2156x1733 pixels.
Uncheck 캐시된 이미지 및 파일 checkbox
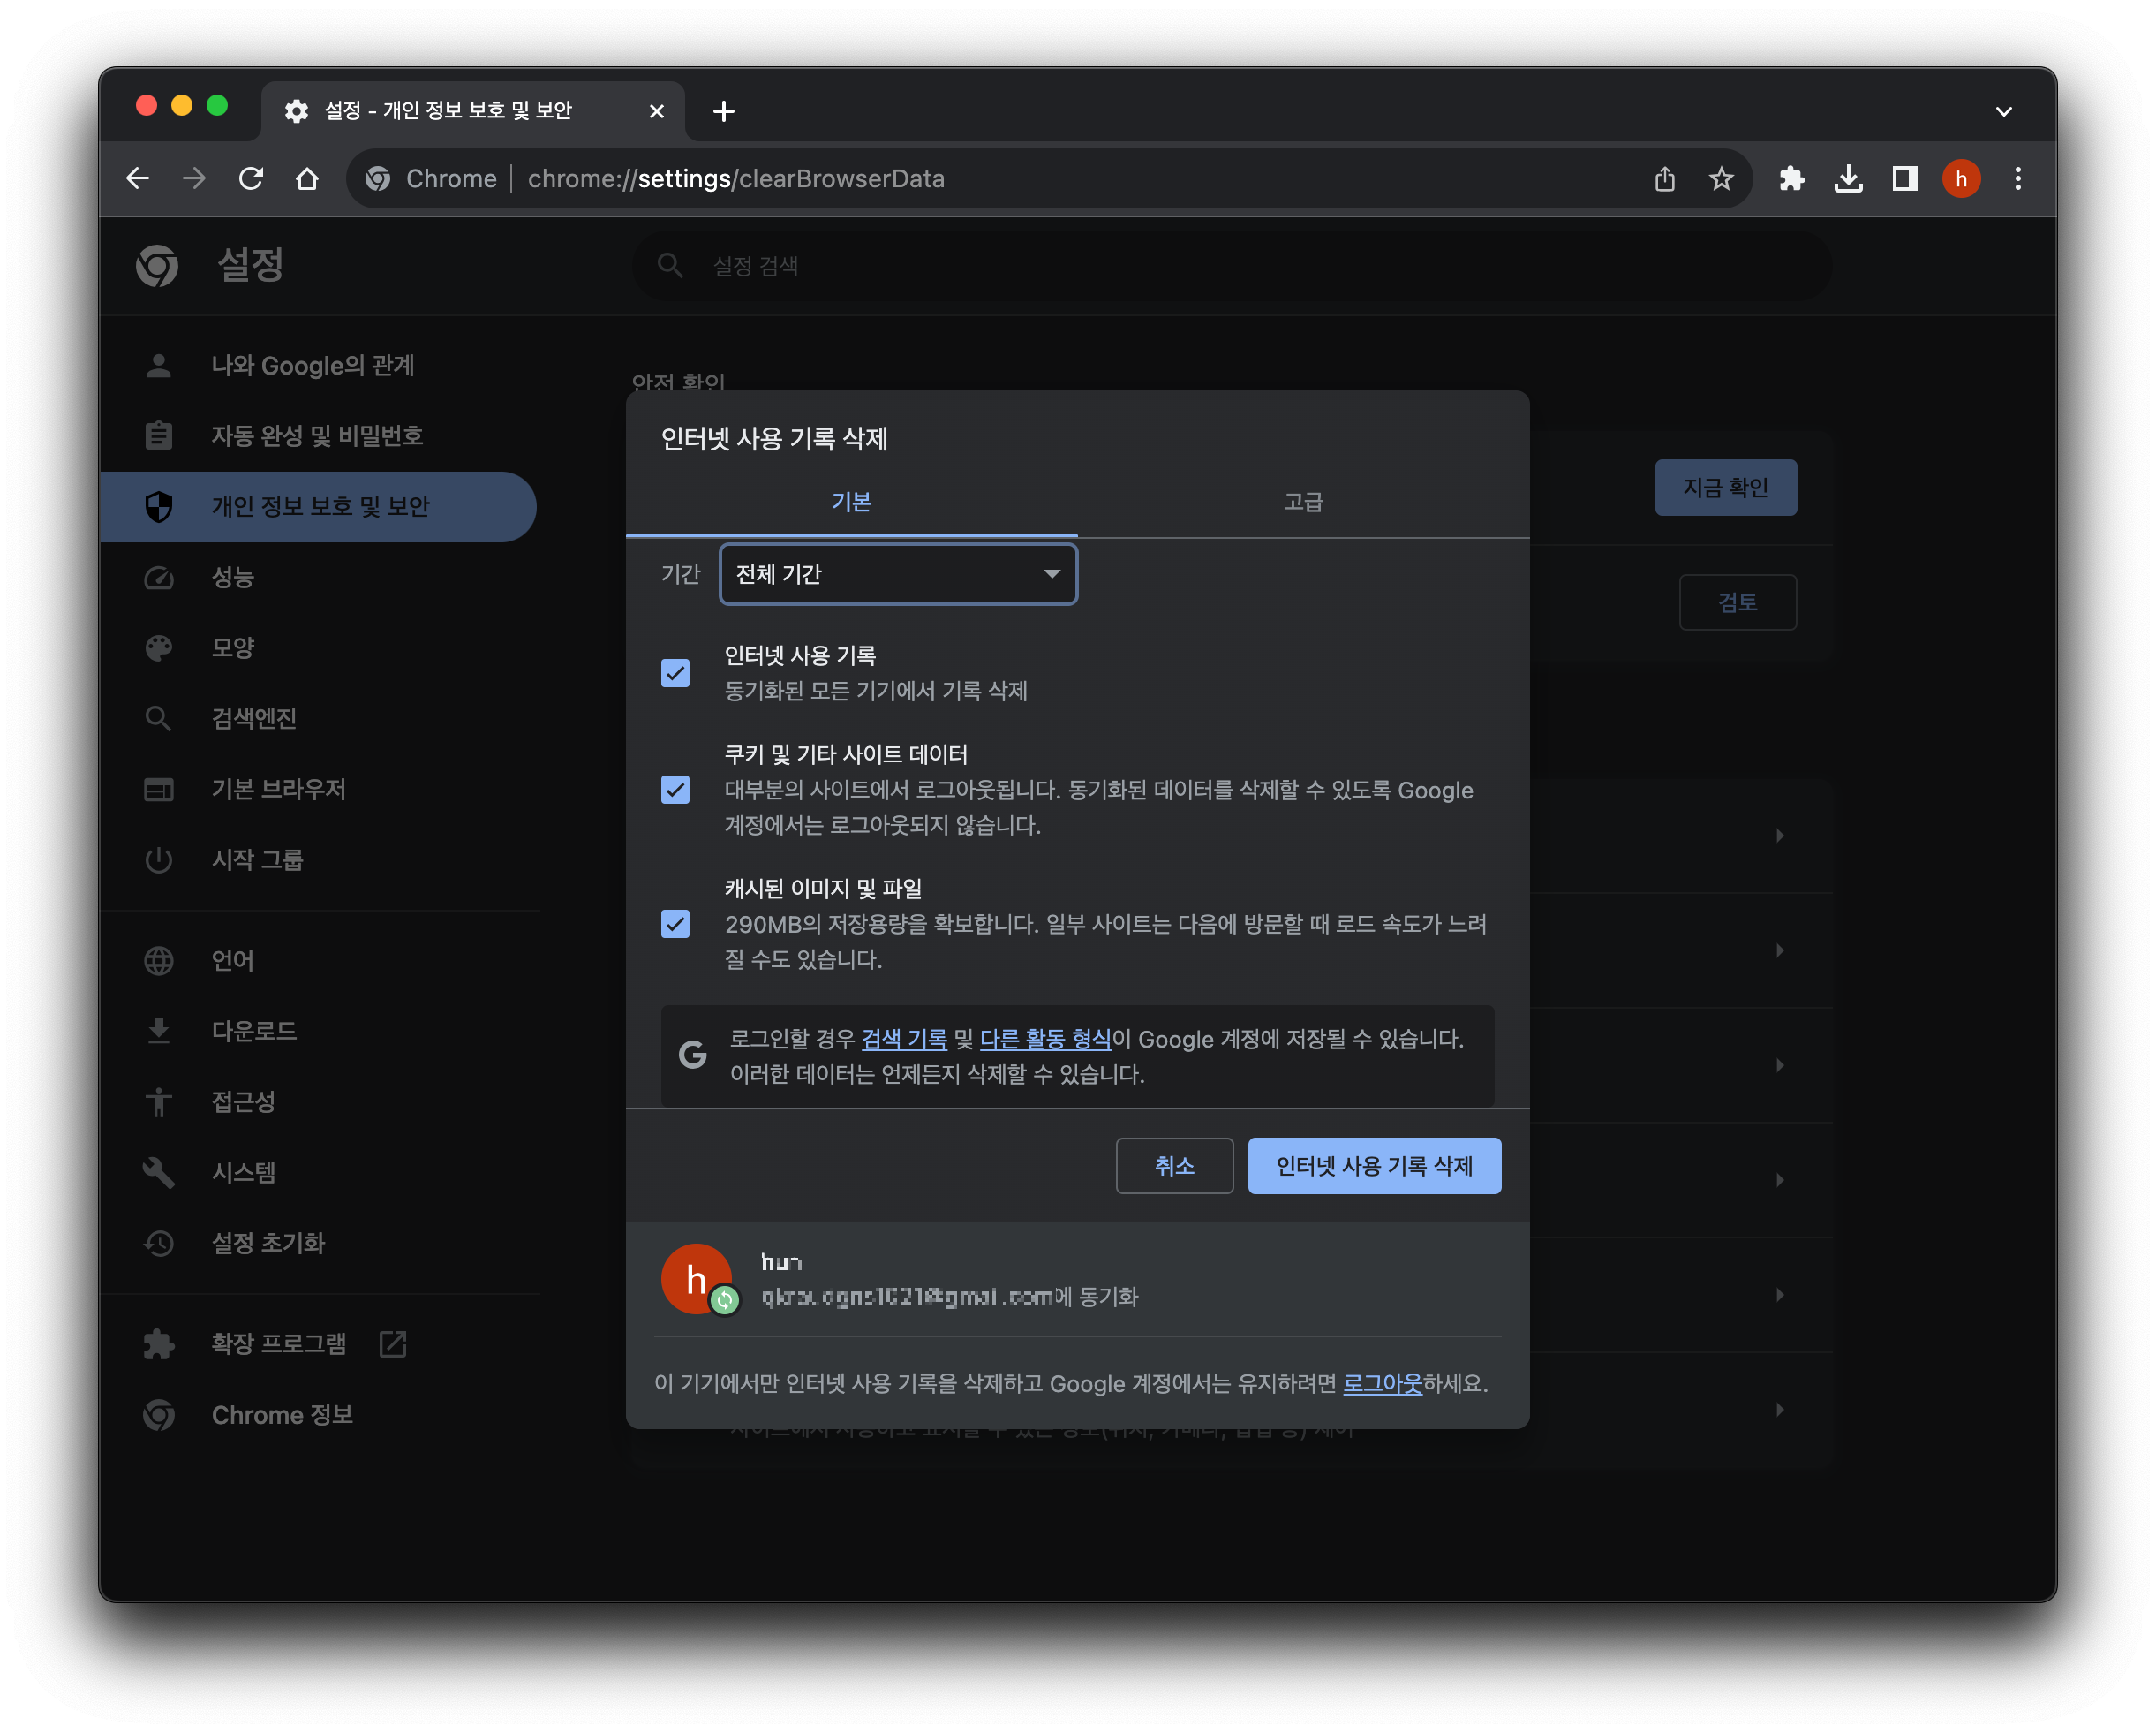pyautogui.click(x=675, y=924)
